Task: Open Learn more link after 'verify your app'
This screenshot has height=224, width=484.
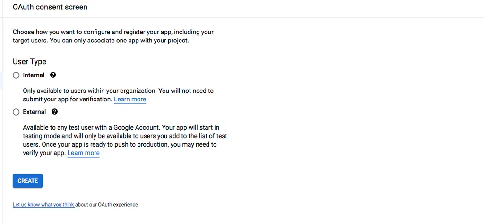Action: 83,153
